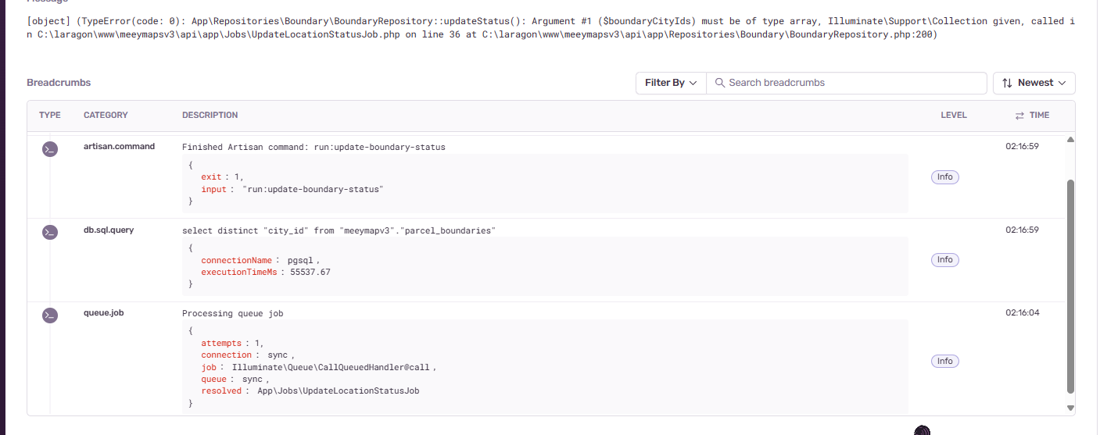Click the Info badge for db.sql.query row
Image resolution: width=1100 pixels, height=435 pixels.
pyautogui.click(x=944, y=260)
